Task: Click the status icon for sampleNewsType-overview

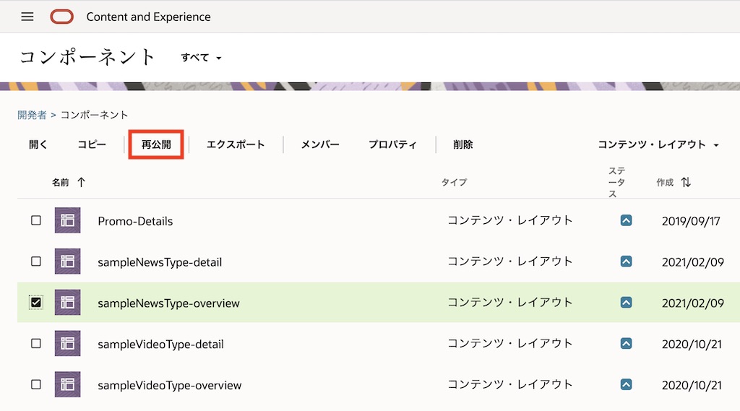Action: 627,303
